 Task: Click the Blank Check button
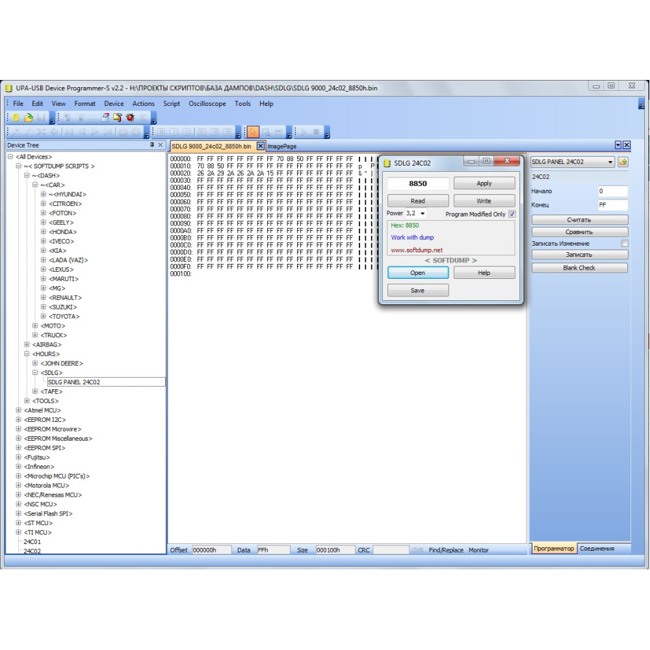pyautogui.click(x=579, y=268)
